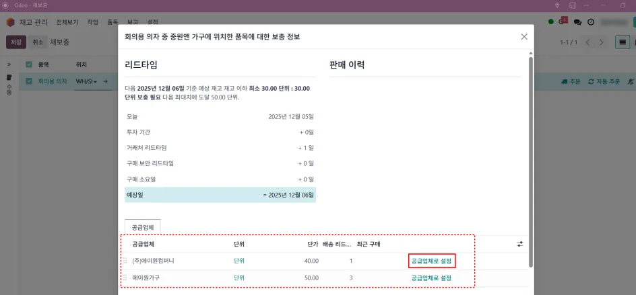Click the 재고 관리 app logo icon

(10, 22)
